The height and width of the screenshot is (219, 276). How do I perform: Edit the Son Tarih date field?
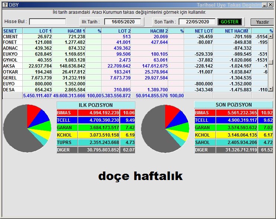197,22
